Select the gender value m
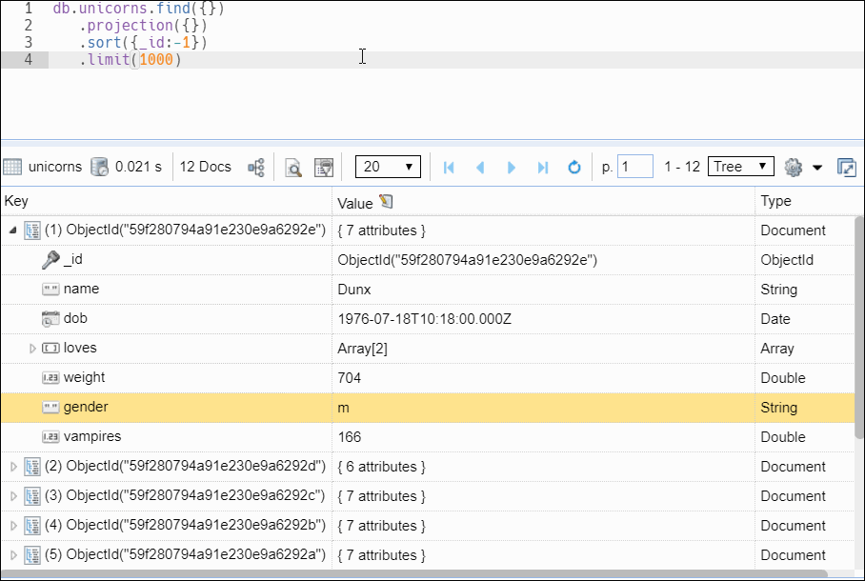This screenshot has width=865, height=581. point(343,408)
